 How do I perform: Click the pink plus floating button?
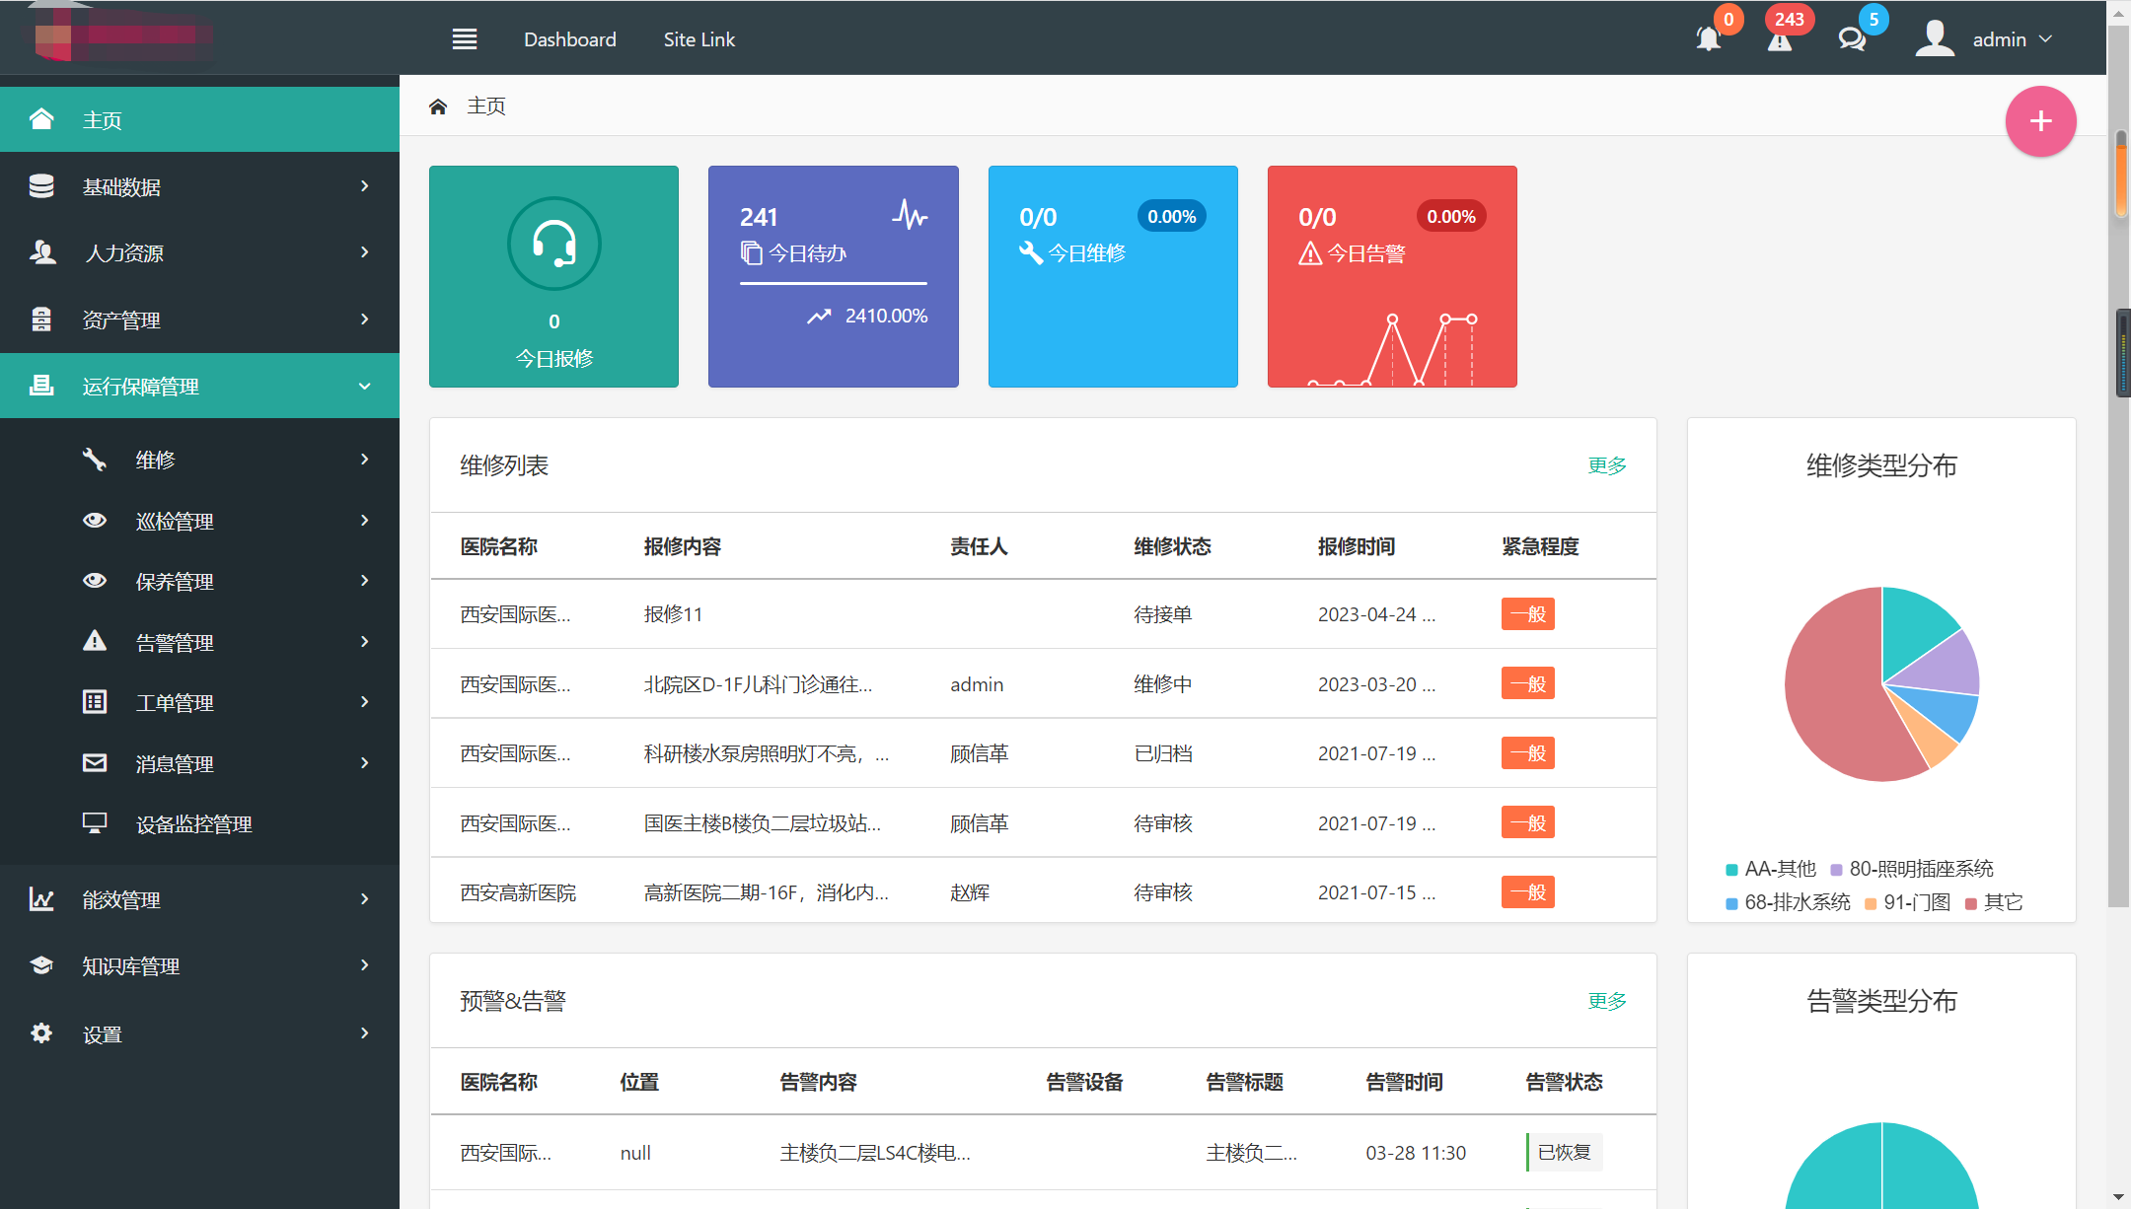2040,121
